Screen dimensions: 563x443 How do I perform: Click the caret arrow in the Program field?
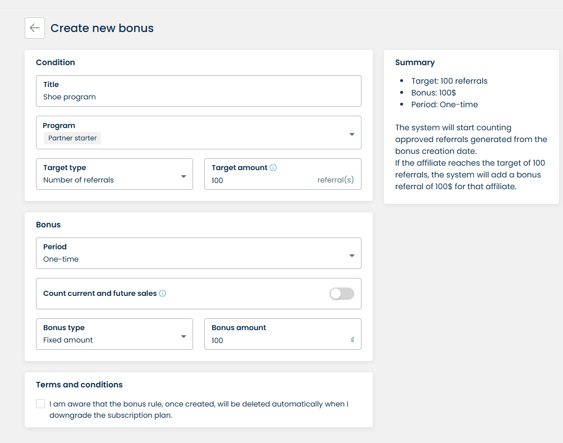352,134
